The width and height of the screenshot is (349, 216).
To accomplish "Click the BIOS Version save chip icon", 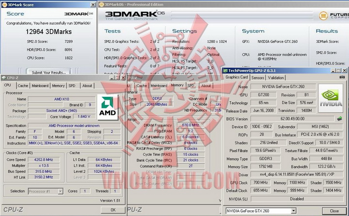I will click(339, 119).
